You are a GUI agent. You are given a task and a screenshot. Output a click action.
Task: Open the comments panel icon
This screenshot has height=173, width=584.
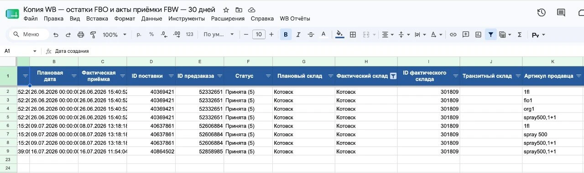tap(562, 13)
